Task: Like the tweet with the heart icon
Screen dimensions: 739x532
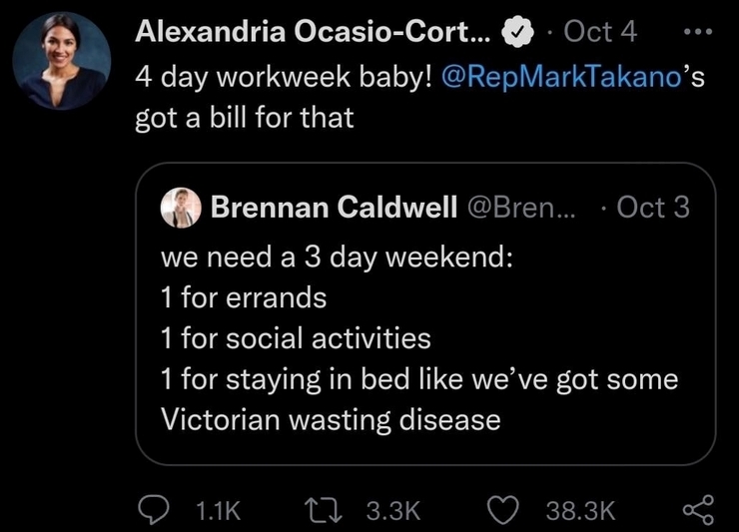Action: [502, 510]
